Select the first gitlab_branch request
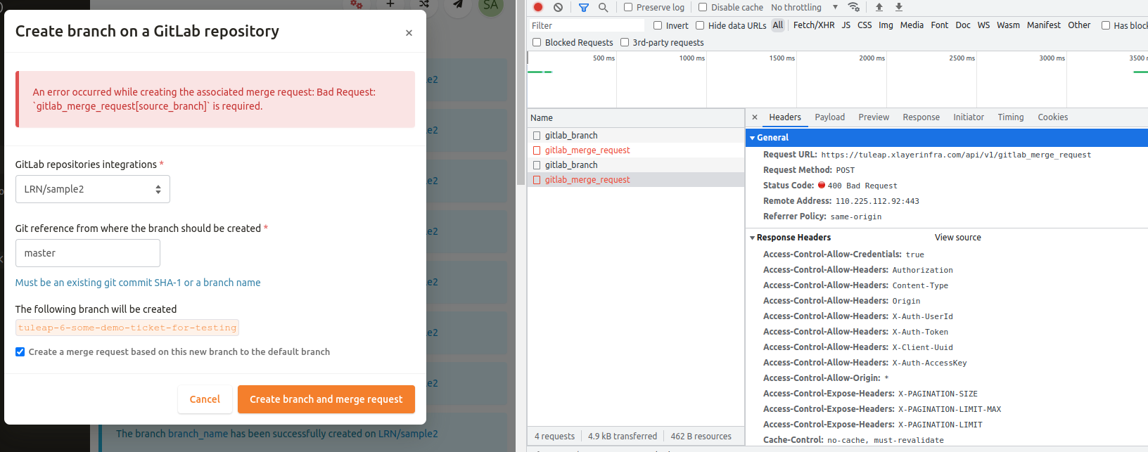Image resolution: width=1148 pixels, height=452 pixels. [x=636, y=136]
